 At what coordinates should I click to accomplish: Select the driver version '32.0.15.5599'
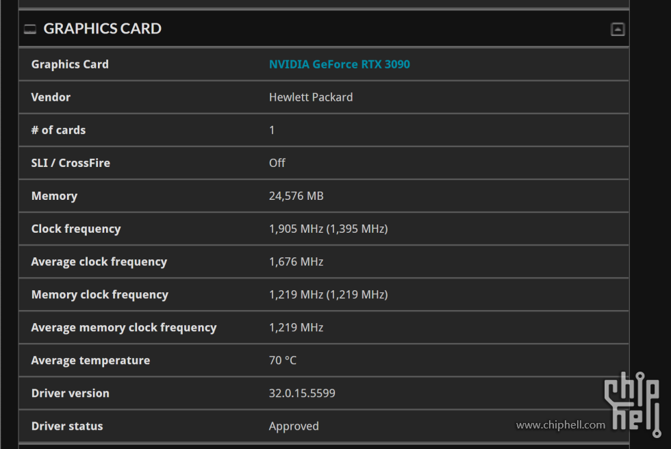[302, 394]
